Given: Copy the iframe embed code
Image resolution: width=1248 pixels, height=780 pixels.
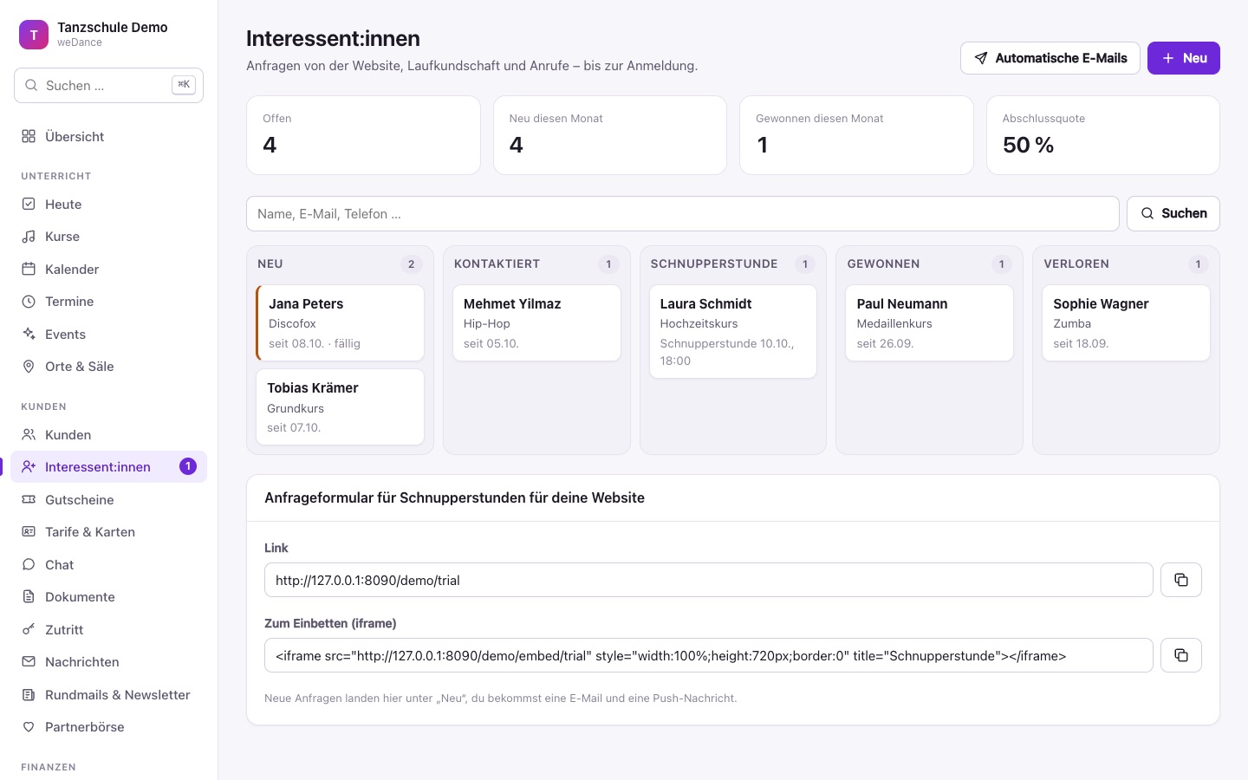Looking at the screenshot, I should [x=1180, y=655].
